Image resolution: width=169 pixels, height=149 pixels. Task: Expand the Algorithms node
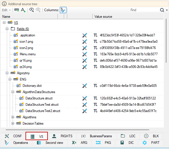13,117
